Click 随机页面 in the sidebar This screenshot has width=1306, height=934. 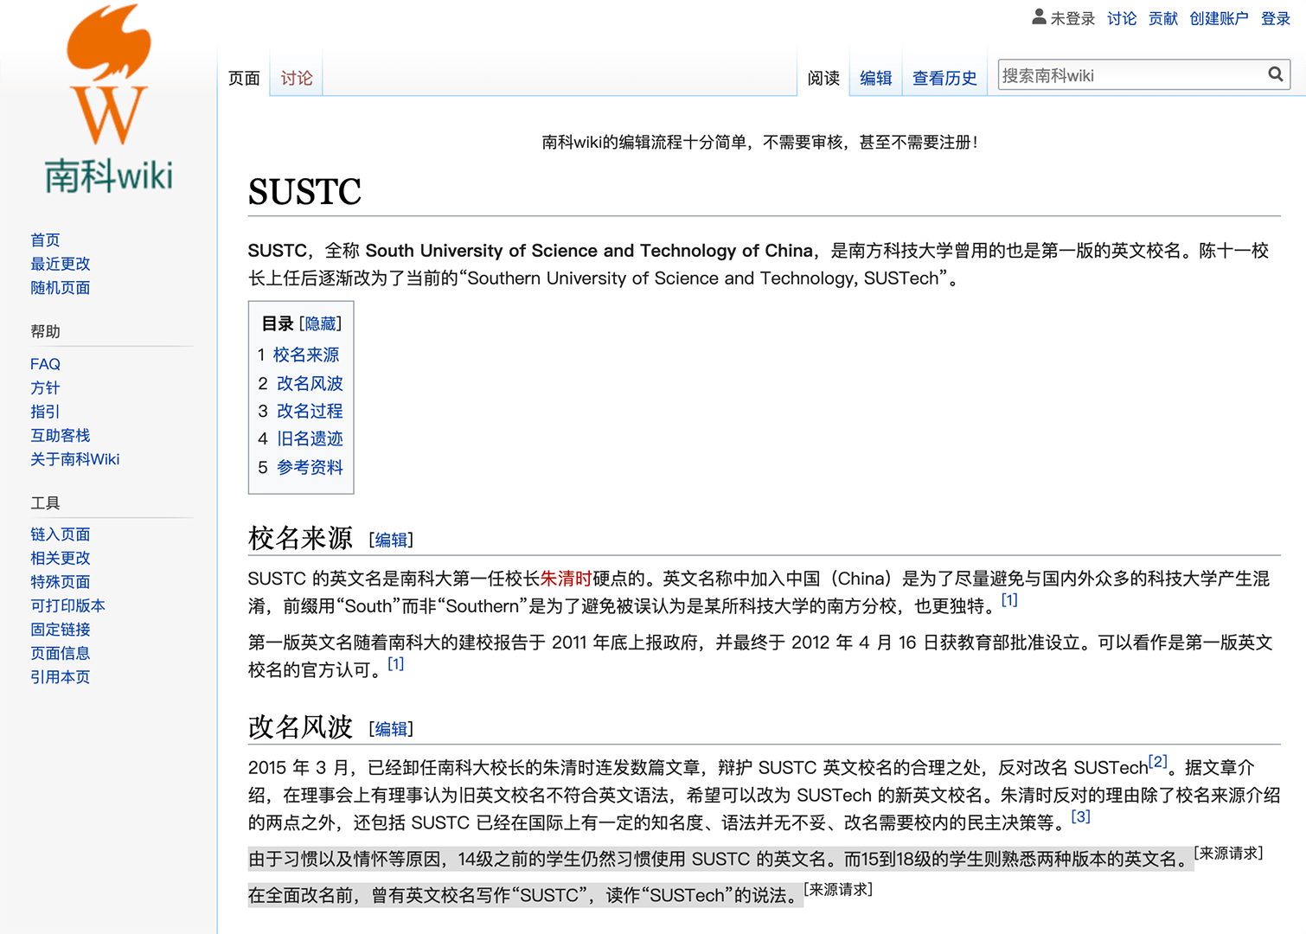pos(60,287)
